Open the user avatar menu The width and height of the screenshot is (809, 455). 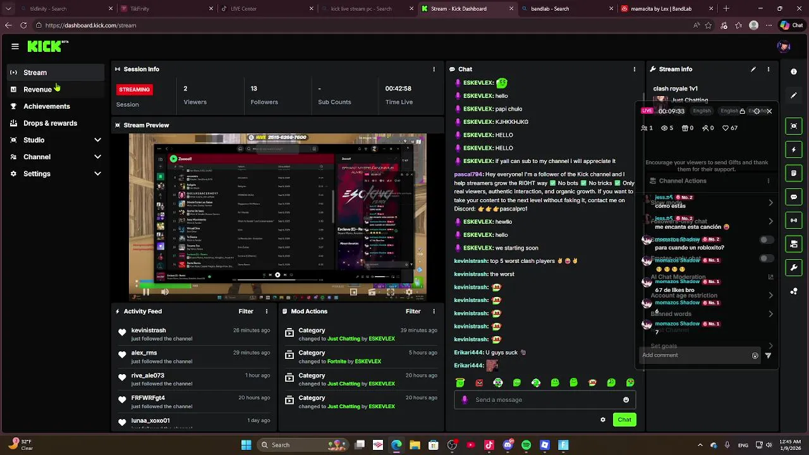(784, 46)
